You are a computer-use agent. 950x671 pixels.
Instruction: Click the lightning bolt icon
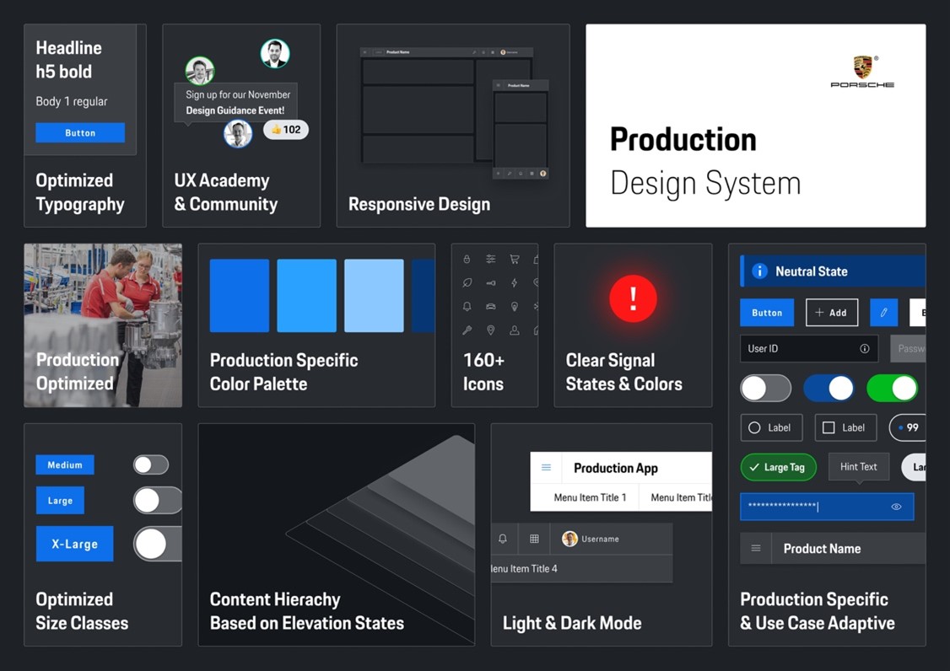tap(515, 282)
